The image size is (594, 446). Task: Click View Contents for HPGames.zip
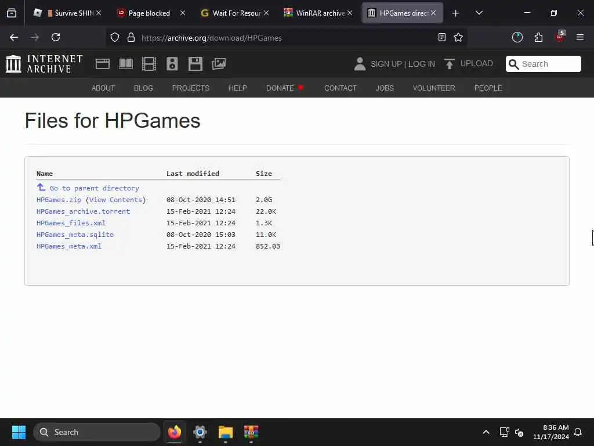tap(115, 200)
